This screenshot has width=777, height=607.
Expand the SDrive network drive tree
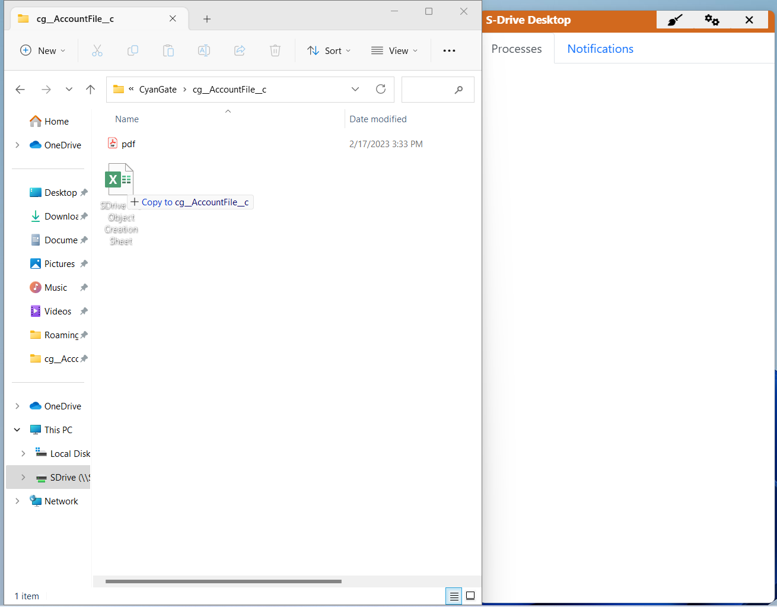coord(23,477)
